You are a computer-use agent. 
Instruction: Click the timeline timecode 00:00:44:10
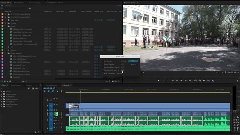tap(49, 88)
